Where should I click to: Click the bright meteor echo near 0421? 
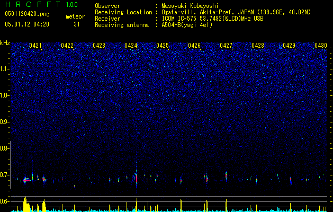coord(26,180)
